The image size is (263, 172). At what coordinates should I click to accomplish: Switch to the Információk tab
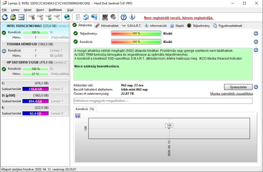tap(156, 26)
